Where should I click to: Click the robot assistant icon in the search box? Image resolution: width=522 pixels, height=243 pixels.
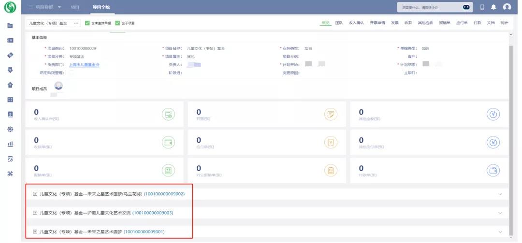click(466, 7)
